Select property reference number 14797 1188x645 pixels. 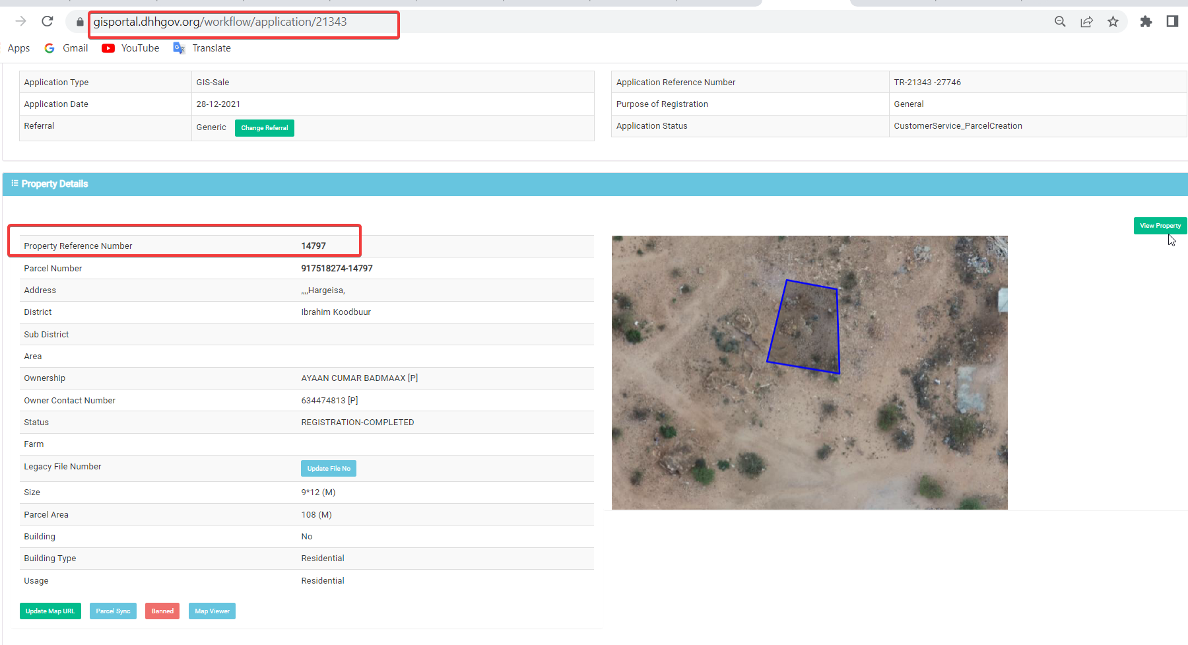313,246
